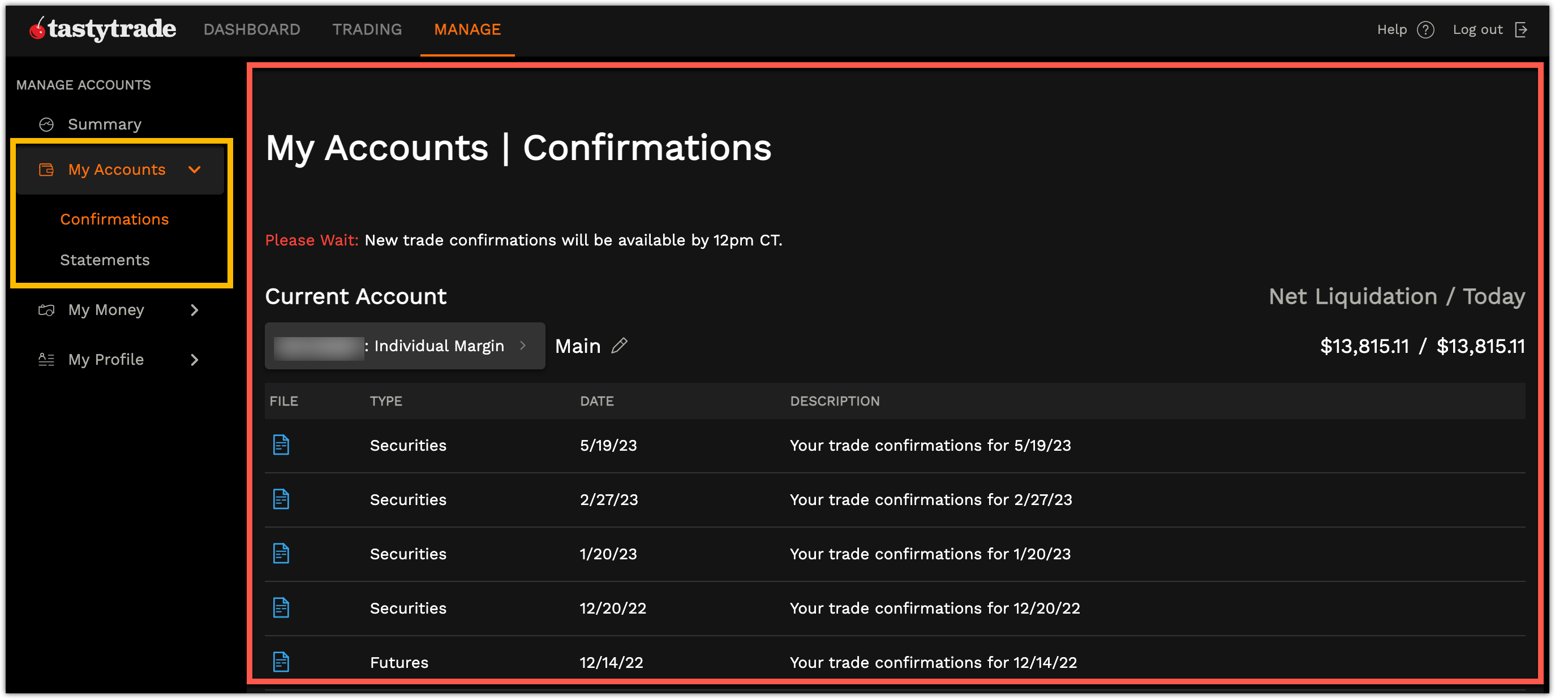The width and height of the screenshot is (1555, 699).
Task: Click the Log out exit icon
Action: (x=1520, y=29)
